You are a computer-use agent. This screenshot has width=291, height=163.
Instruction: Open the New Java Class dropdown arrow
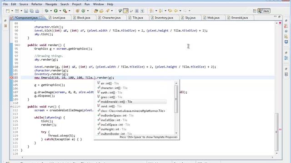click(88, 11)
